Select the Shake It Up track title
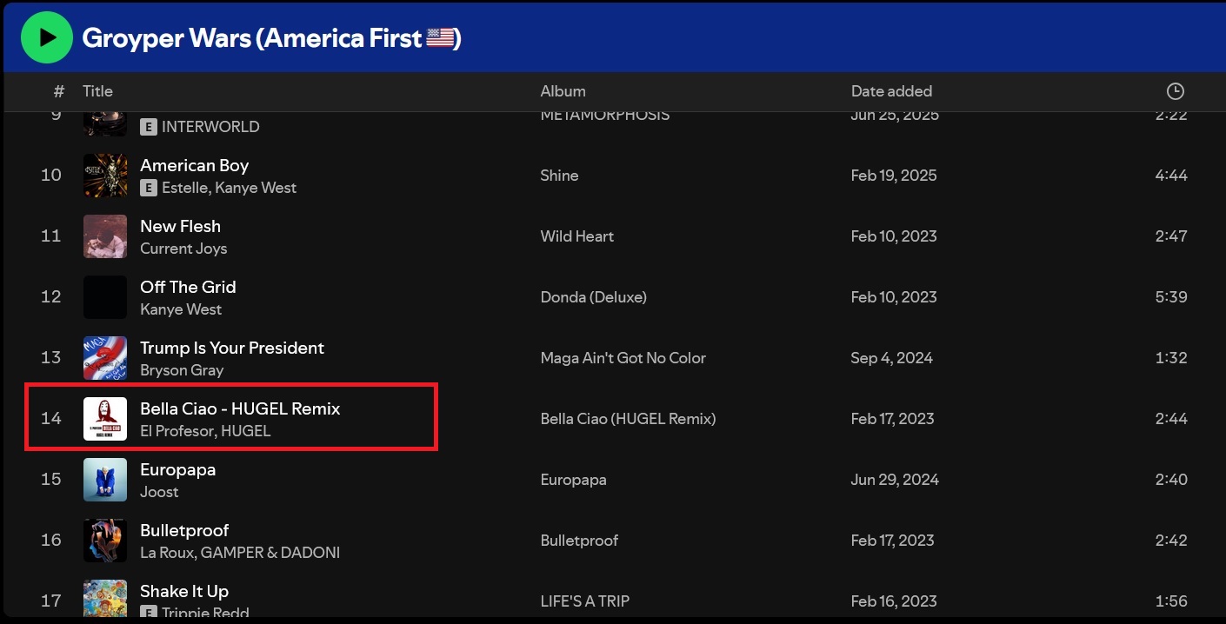Viewport: 1226px width, 624px height. pyautogui.click(x=184, y=591)
